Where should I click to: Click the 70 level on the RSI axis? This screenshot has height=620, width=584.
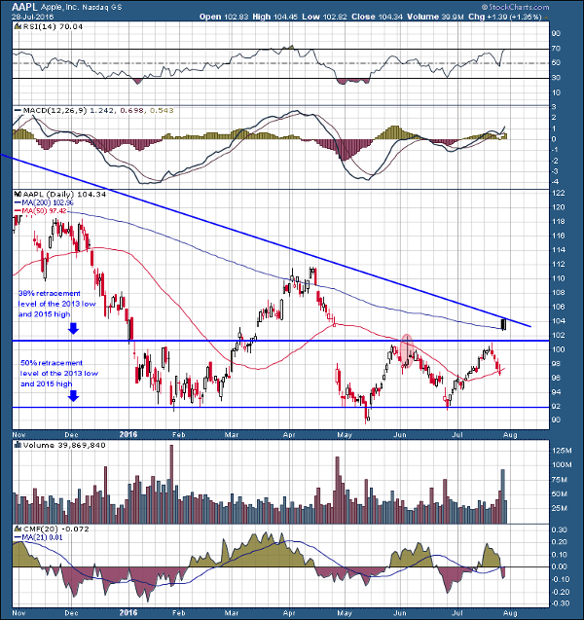point(556,49)
